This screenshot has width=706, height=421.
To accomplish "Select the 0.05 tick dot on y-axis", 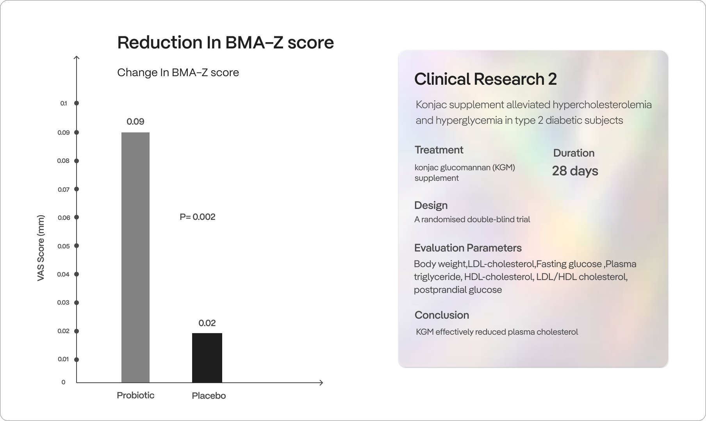I will pyautogui.click(x=77, y=246).
